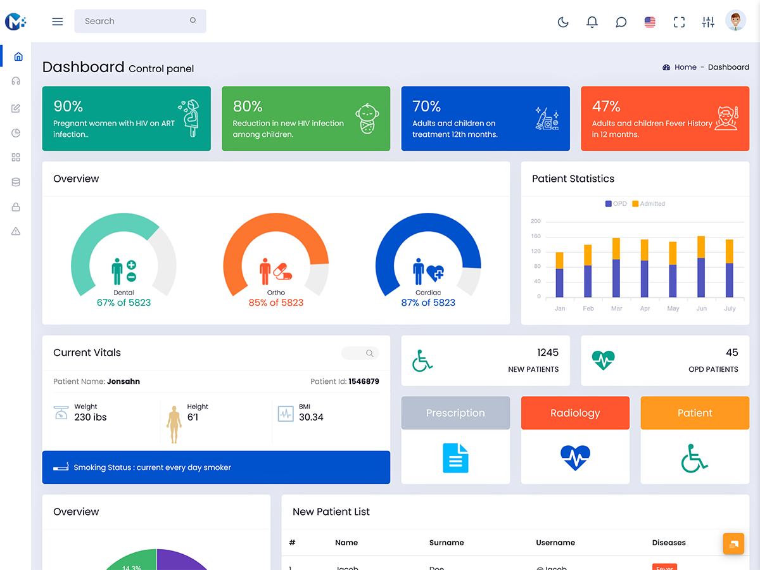Image resolution: width=760 pixels, height=570 pixels.
Task: Click the Cardiac person with heart icon
Action: click(x=428, y=271)
